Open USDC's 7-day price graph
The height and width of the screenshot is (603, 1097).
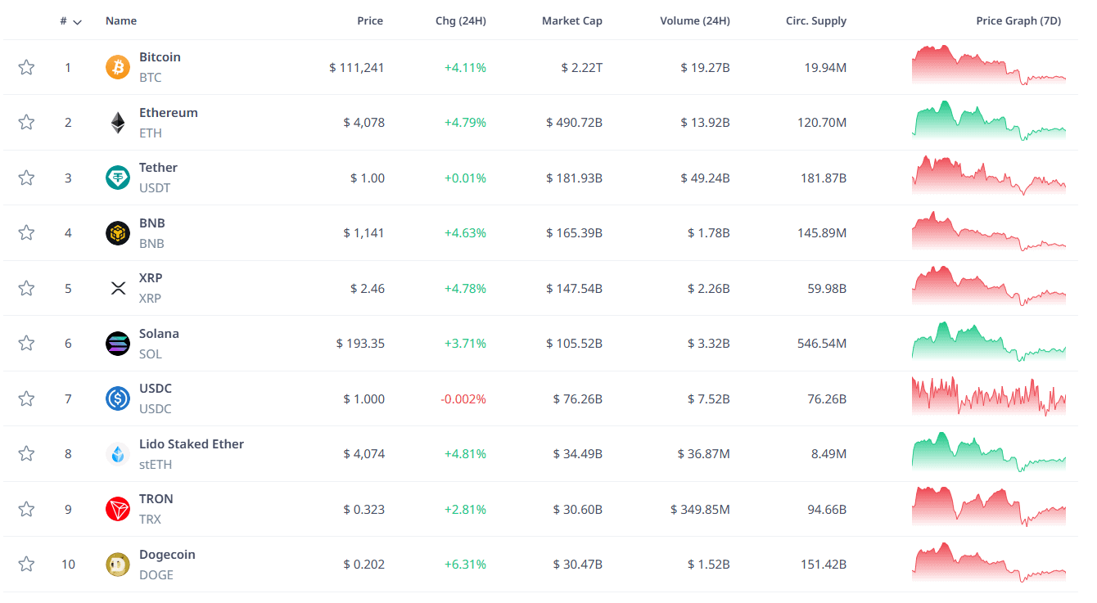989,397
